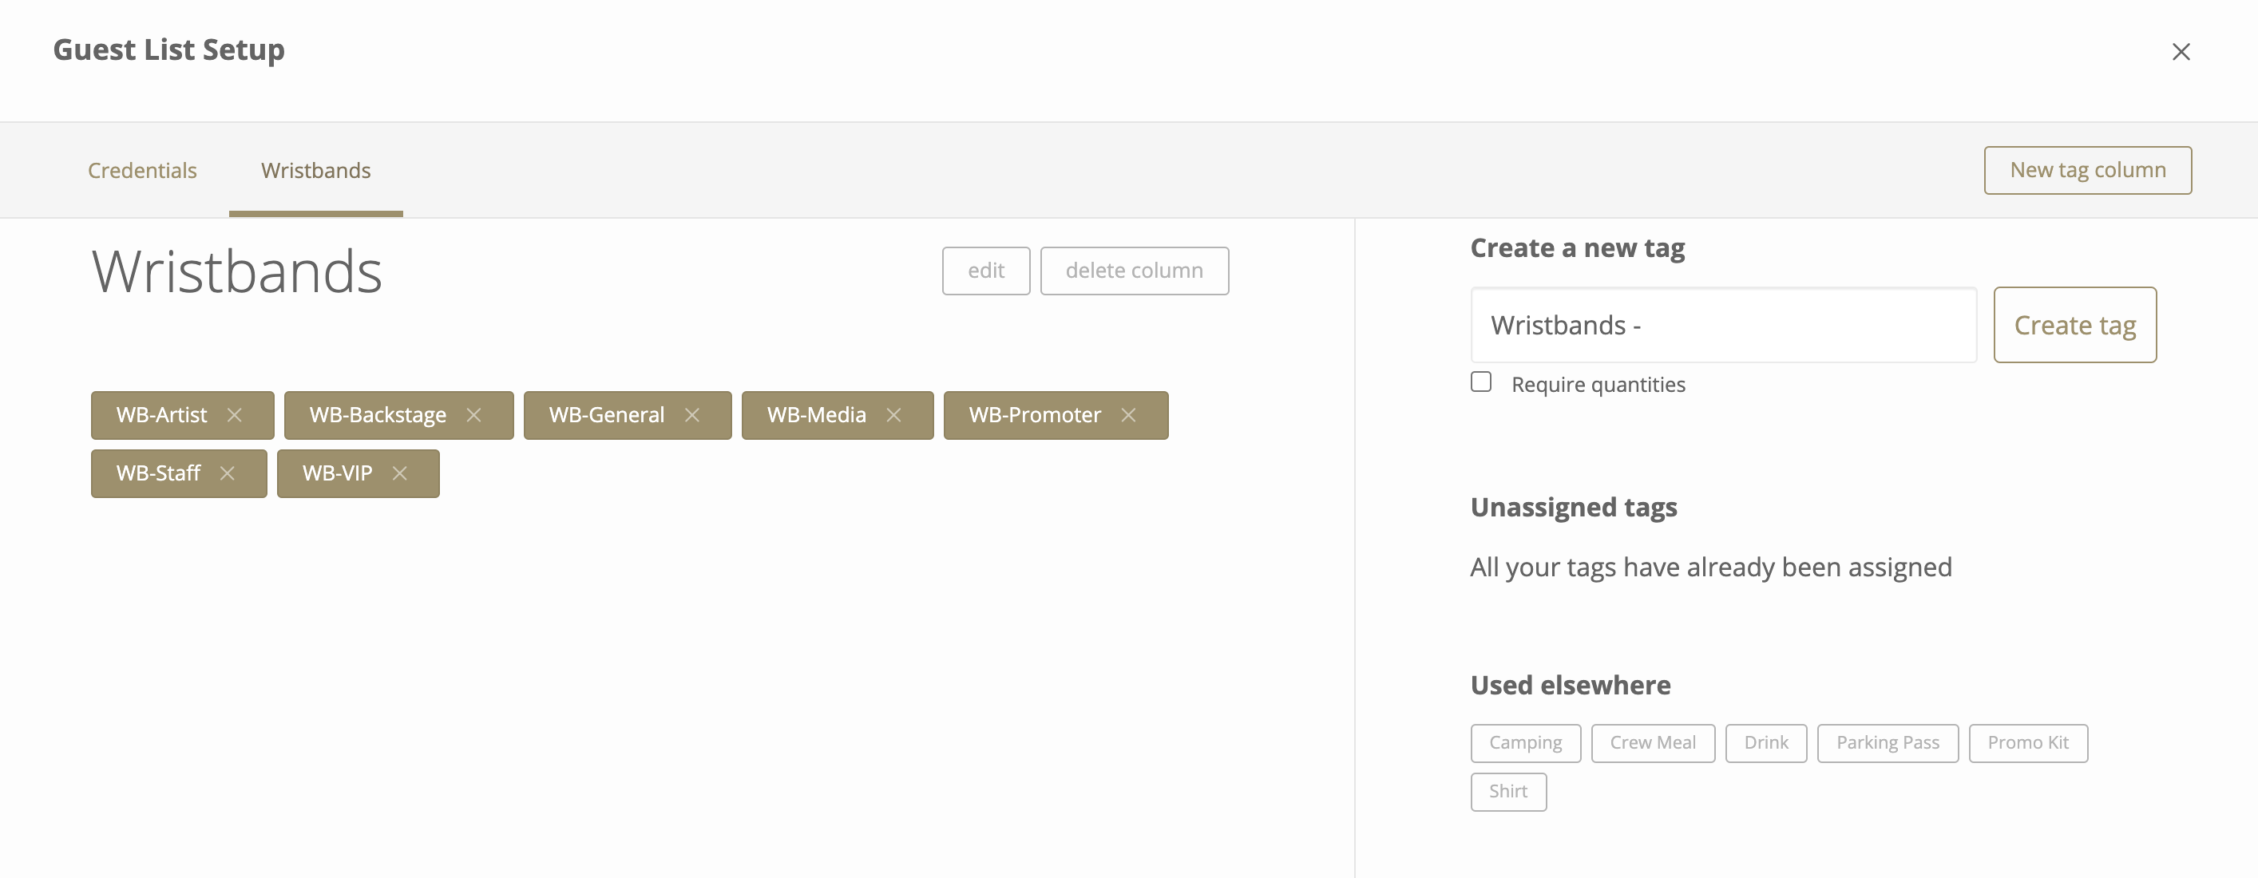Switch to the Credentials tab
The image size is (2258, 878).
pyautogui.click(x=142, y=170)
